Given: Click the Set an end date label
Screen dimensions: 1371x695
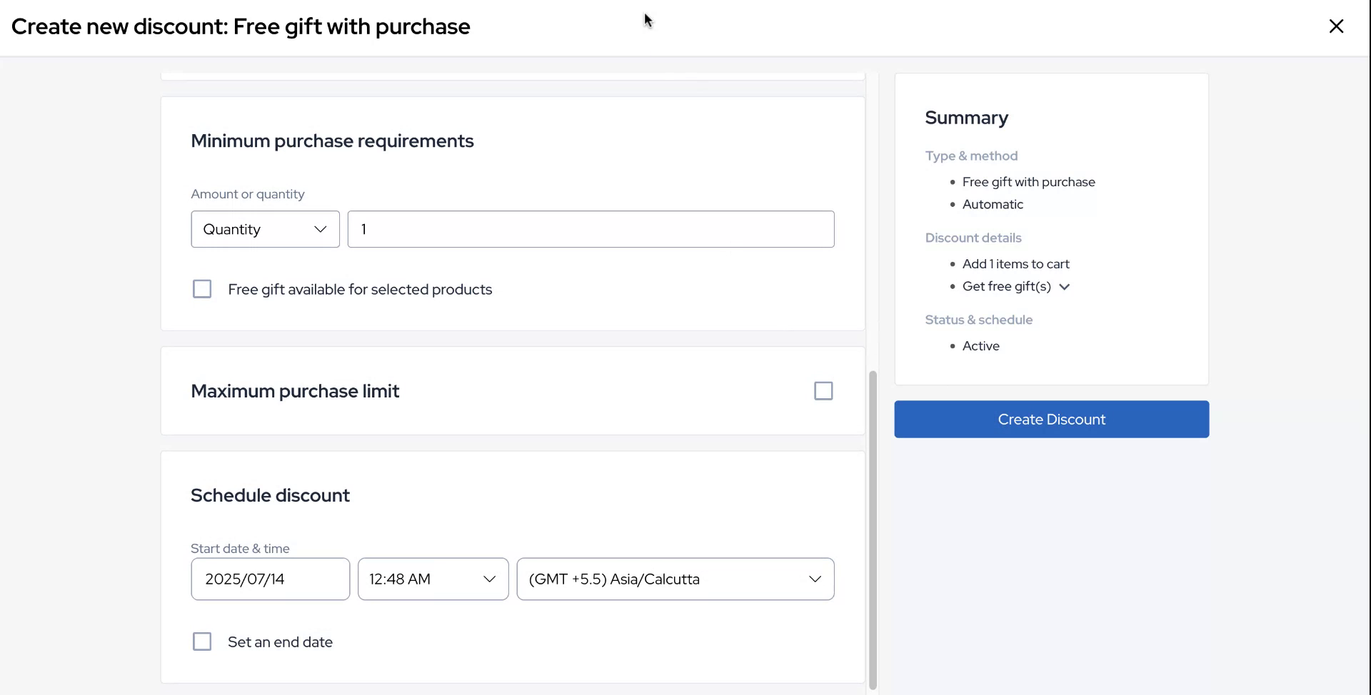Looking at the screenshot, I should [x=280, y=641].
